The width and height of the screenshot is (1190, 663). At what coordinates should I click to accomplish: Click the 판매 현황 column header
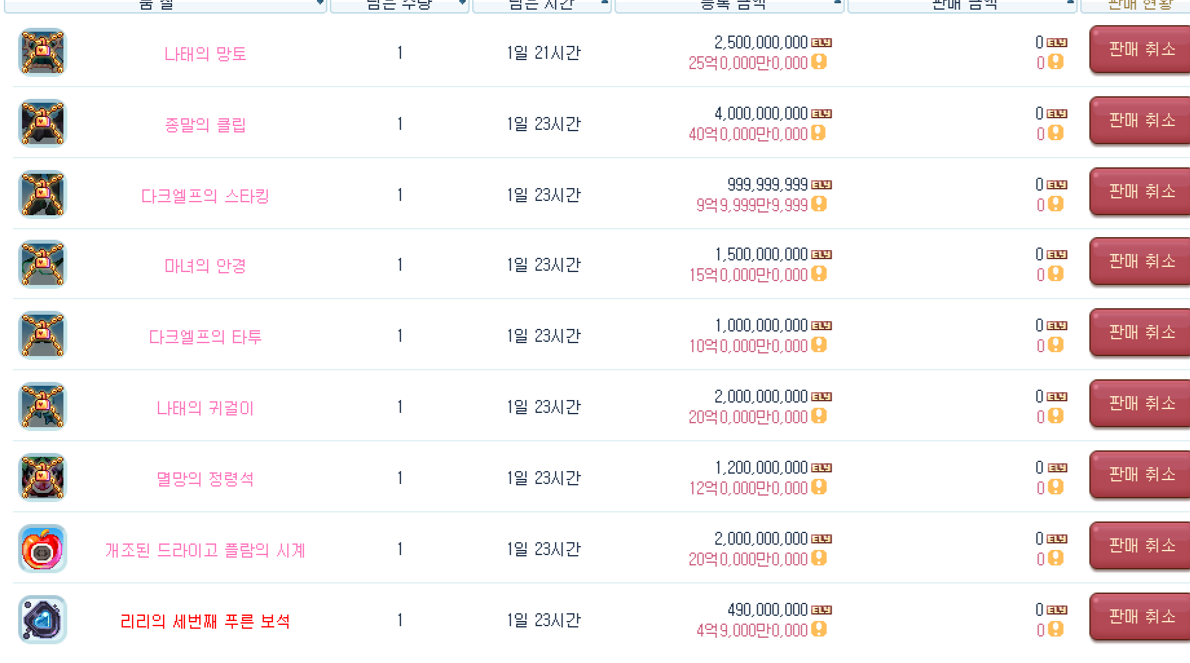[1140, 4]
